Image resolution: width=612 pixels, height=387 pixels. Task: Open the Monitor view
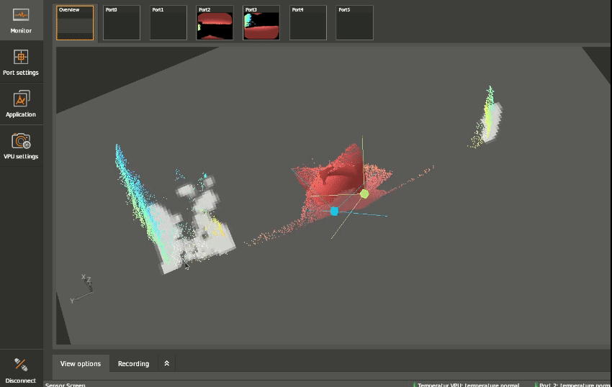tap(21, 20)
